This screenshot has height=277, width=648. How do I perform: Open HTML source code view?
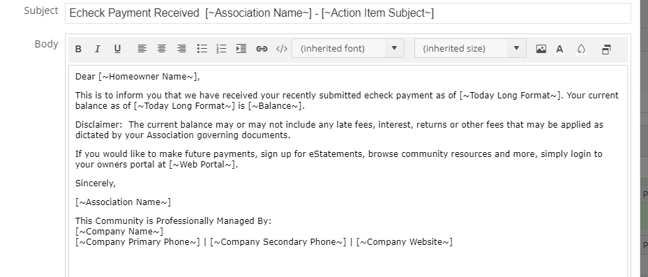click(281, 49)
